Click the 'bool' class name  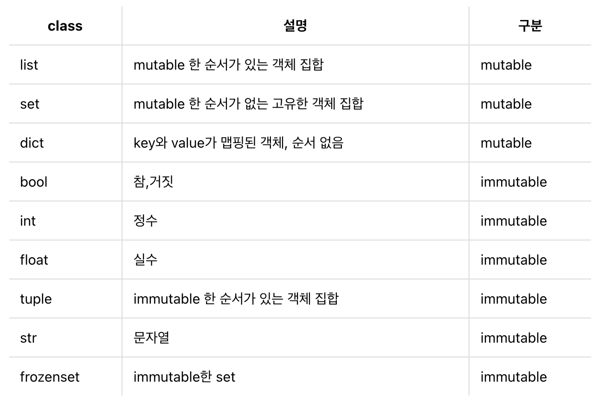point(34,182)
